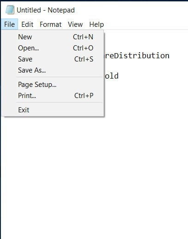Viewport: 188px width, 239px height.
Task: Open the View menu
Action: coord(75,25)
